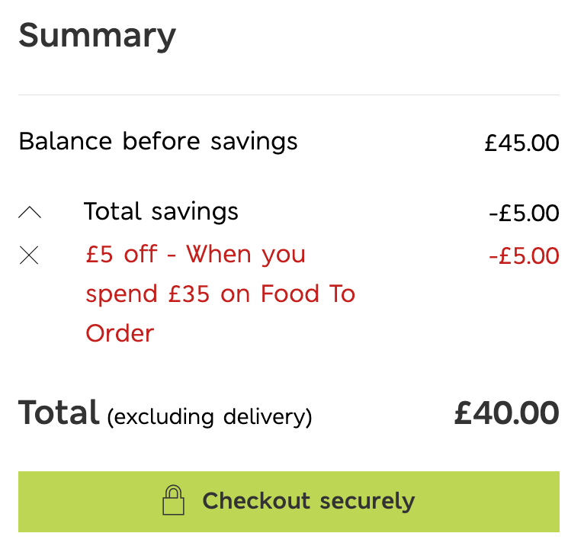Viewport: 584px width, 546px height.
Task: Select the bold Total label
Action: coord(59,413)
